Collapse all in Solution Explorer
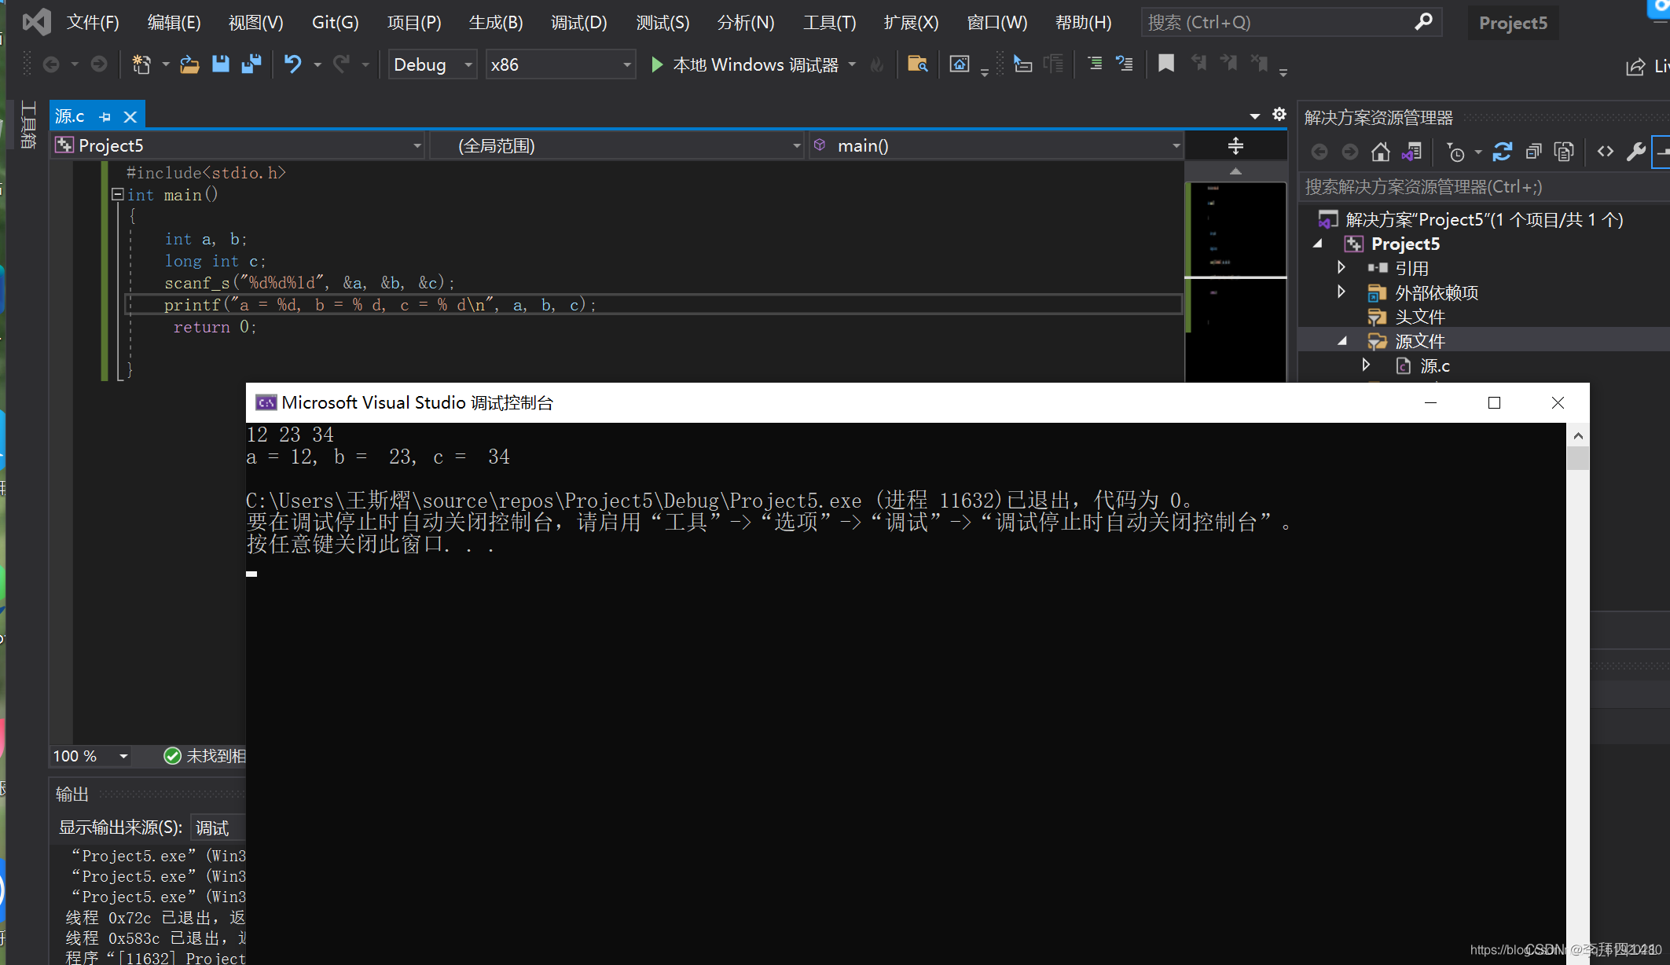 tap(1533, 152)
